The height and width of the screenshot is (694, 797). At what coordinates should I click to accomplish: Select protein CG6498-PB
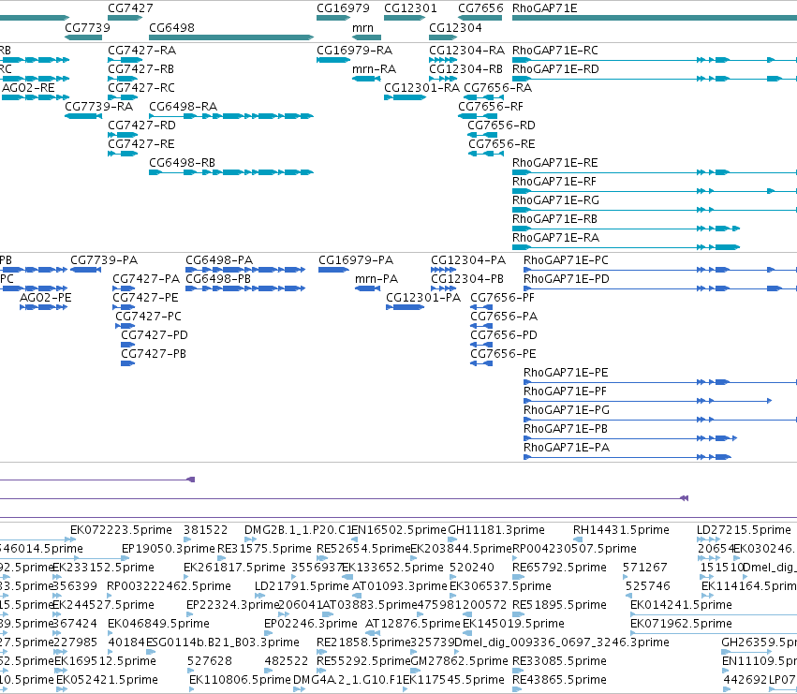point(218,279)
